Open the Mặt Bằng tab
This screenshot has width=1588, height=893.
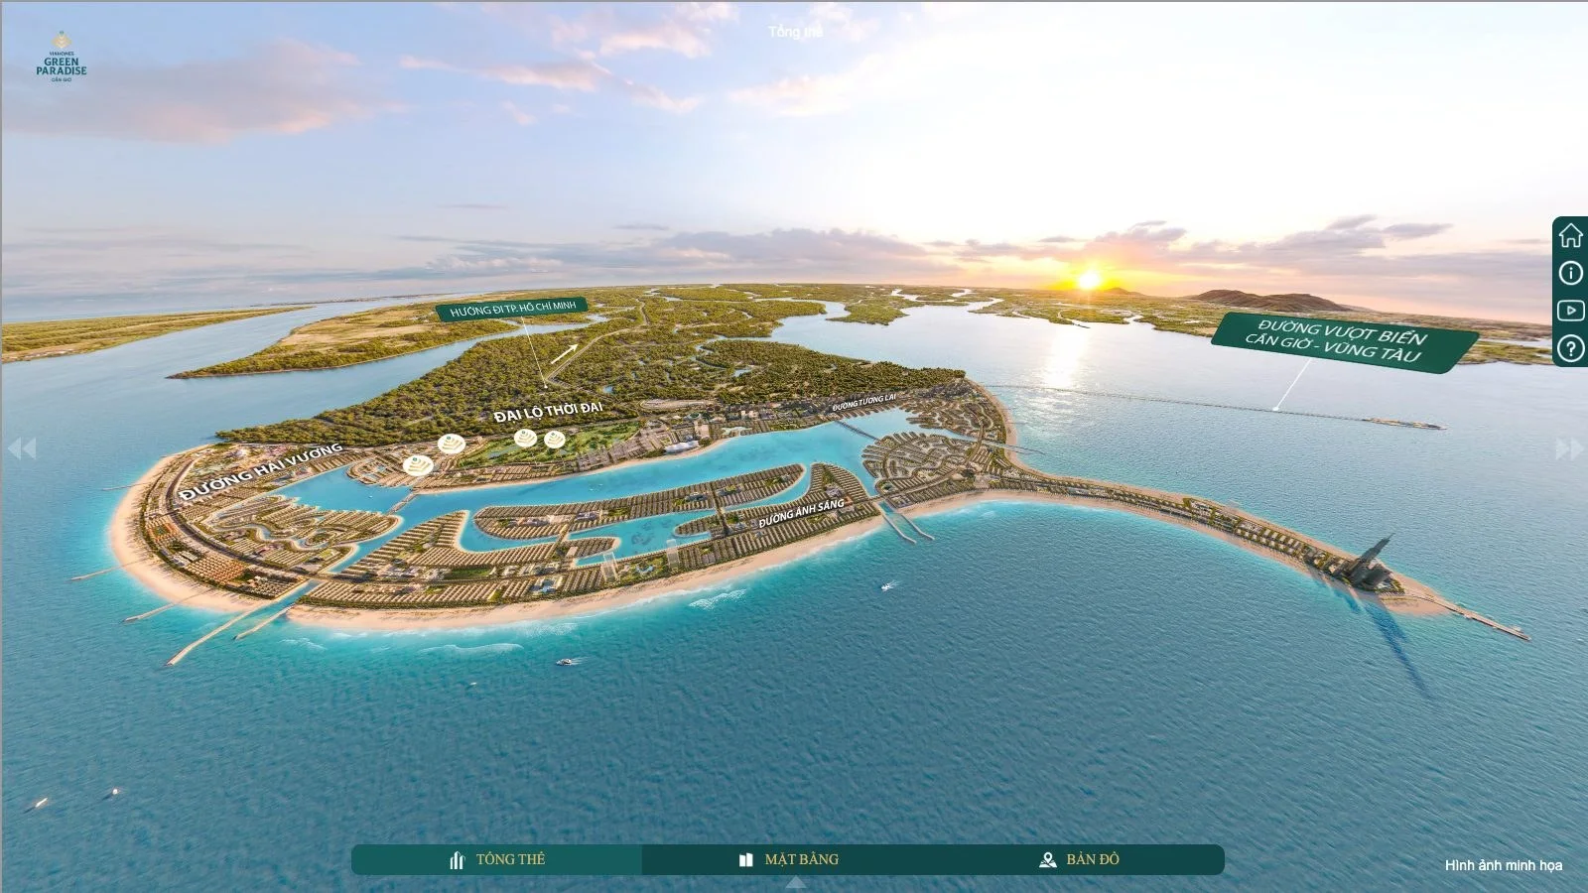(788, 859)
